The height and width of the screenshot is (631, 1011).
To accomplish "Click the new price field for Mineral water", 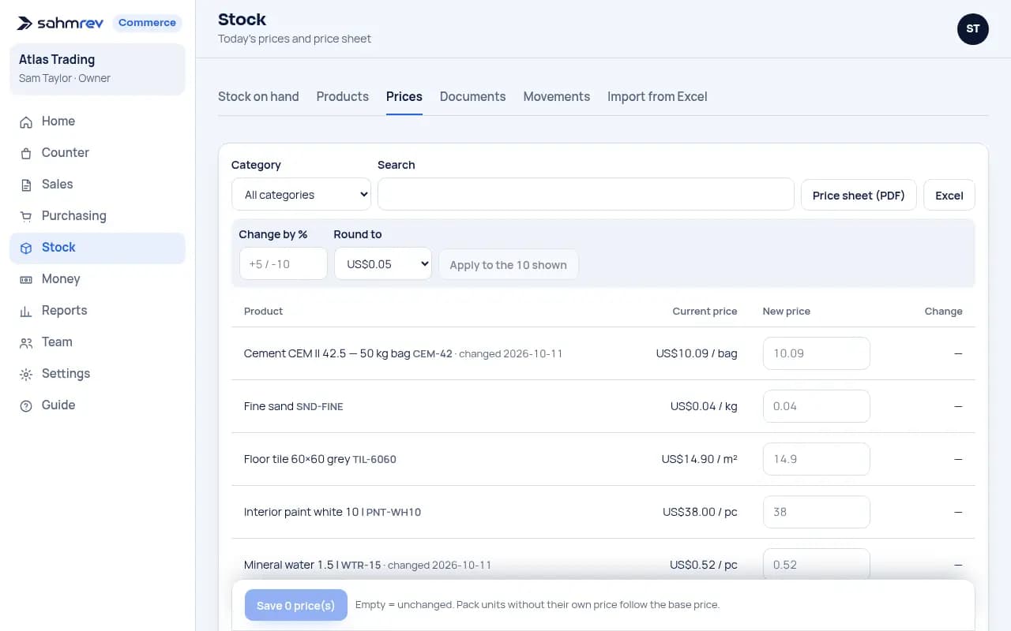I will point(817,565).
